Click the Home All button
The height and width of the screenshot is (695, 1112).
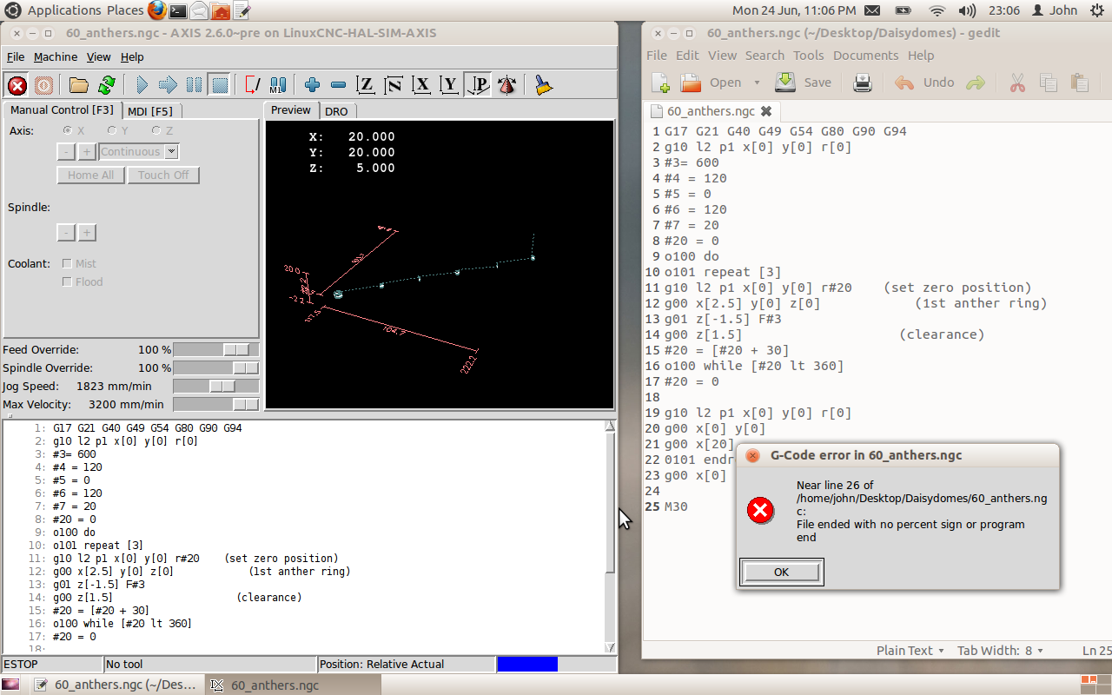click(90, 175)
